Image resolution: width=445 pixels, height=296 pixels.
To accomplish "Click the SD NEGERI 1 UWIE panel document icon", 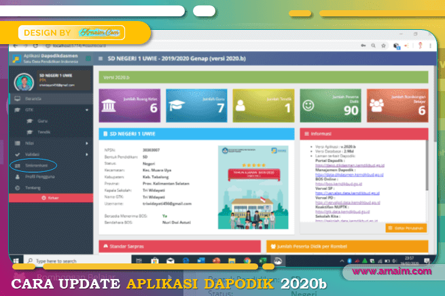I will (105, 134).
